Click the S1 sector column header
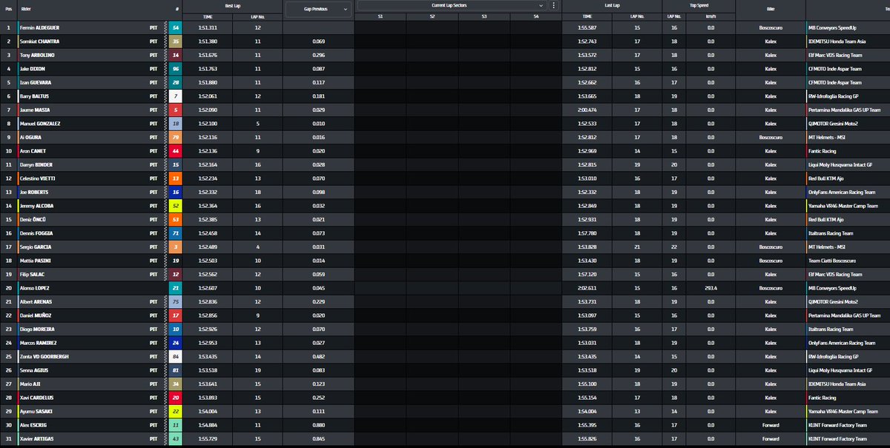This screenshot has width=890, height=448. click(x=380, y=16)
